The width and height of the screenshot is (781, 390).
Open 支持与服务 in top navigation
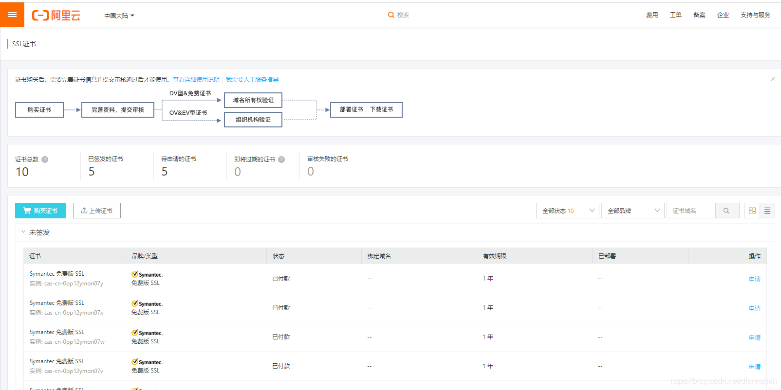pyautogui.click(x=755, y=15)
